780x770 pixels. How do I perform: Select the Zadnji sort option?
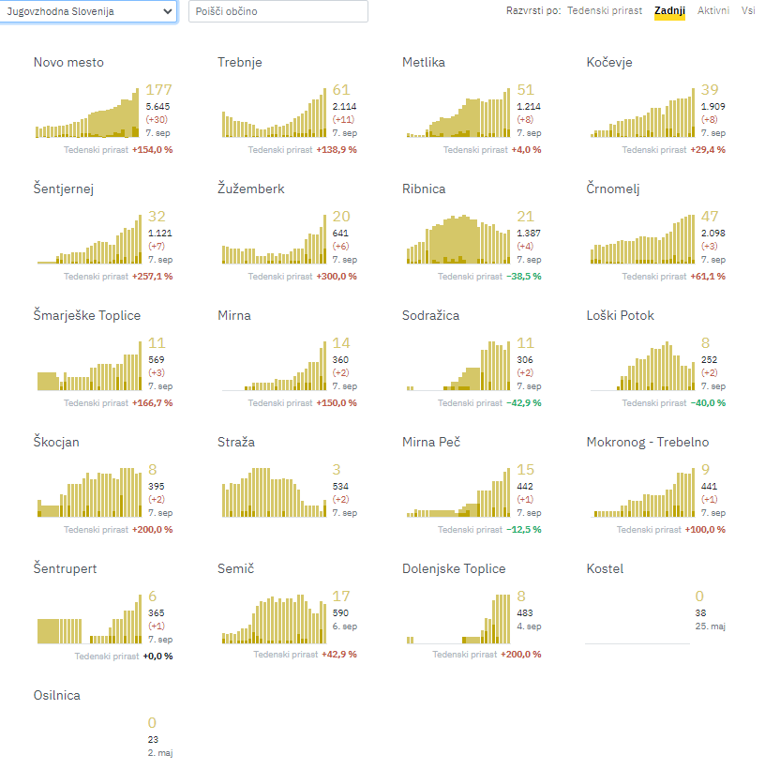[669, 10]
